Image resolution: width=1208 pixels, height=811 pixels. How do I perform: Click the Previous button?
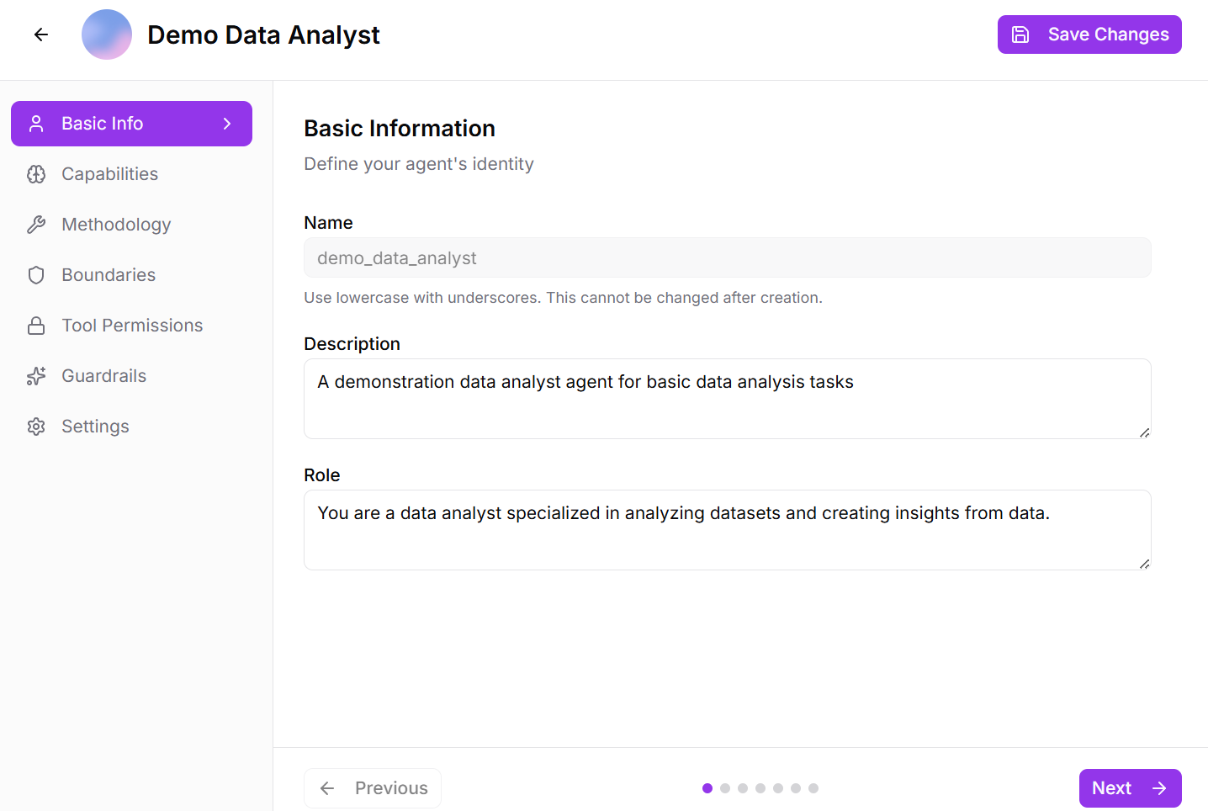tap(373, 788)
